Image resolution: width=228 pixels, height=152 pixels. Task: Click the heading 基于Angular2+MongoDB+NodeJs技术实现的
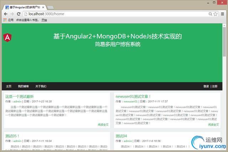pos(118,36)
